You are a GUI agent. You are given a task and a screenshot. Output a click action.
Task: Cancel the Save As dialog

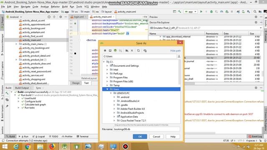[x=156, y=137]
